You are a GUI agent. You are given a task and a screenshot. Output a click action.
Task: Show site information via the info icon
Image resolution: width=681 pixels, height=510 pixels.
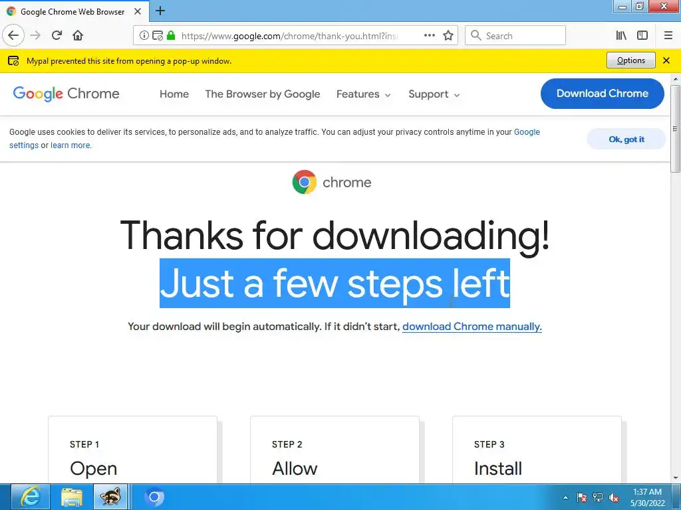coord(144,36)
